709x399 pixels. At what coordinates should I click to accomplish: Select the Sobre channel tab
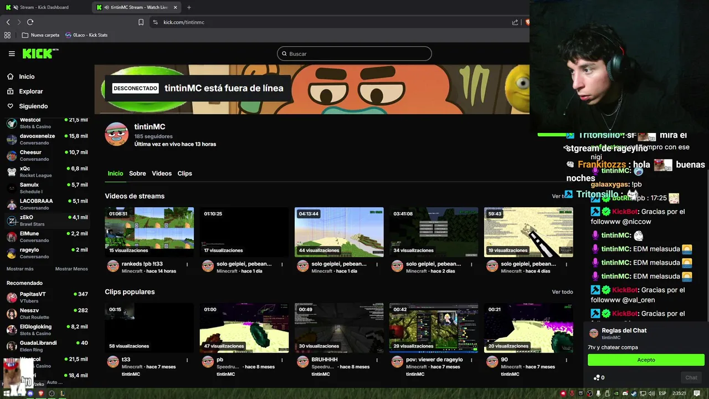pos(137,173)
